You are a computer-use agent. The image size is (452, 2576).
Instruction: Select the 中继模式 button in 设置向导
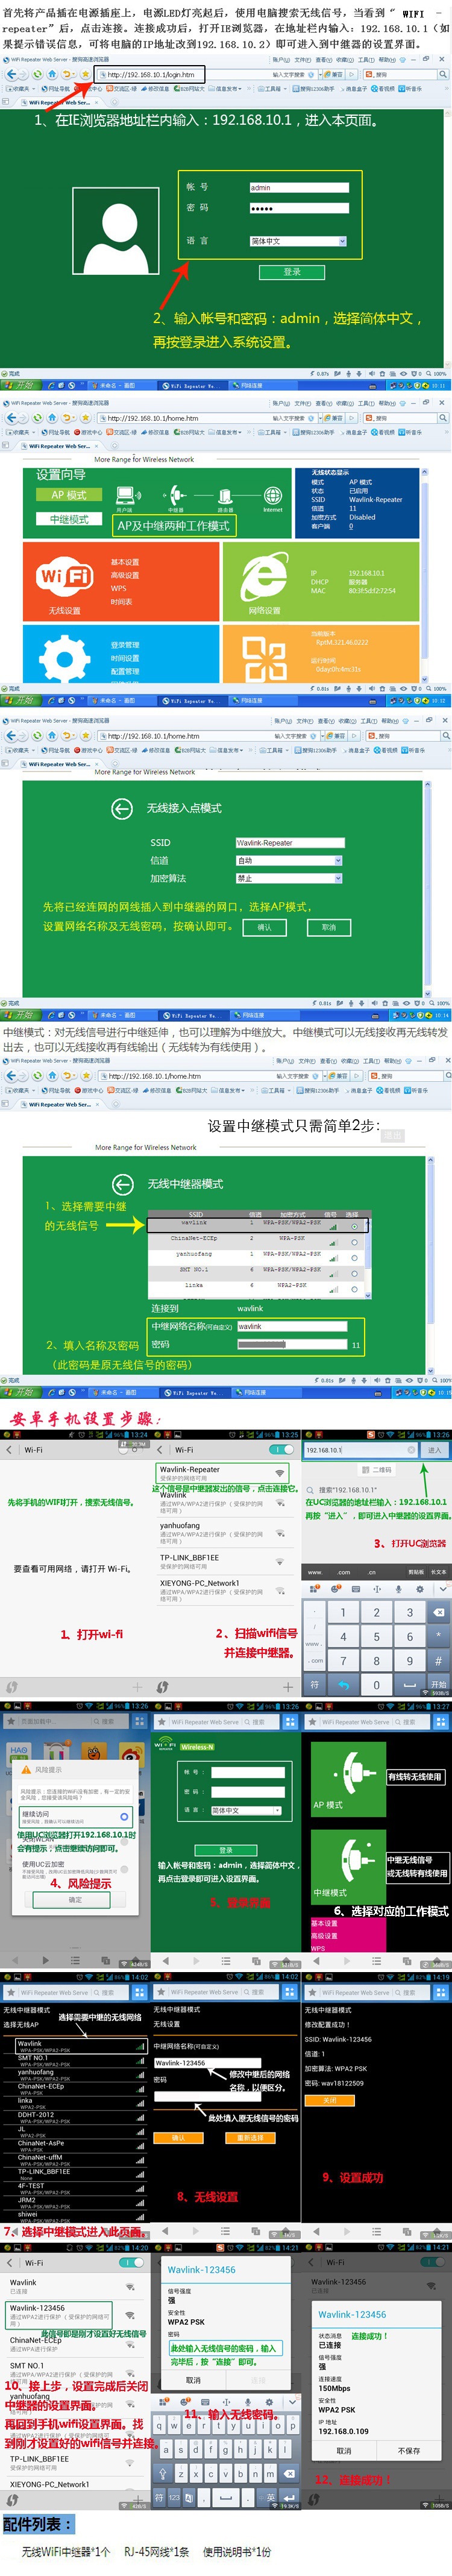pos(69,519)
